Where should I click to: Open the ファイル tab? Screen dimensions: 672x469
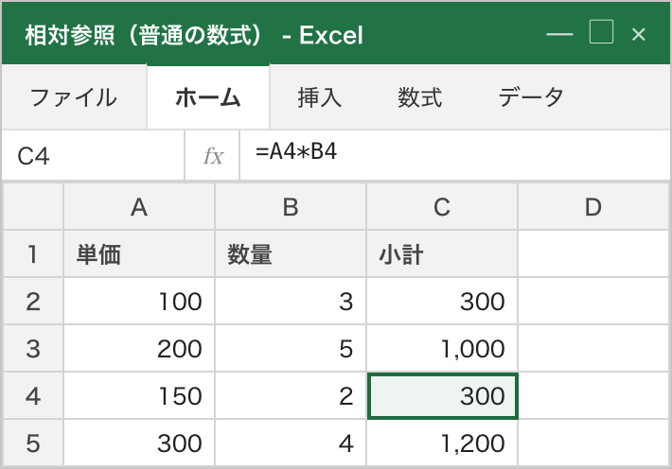point(74,97)
